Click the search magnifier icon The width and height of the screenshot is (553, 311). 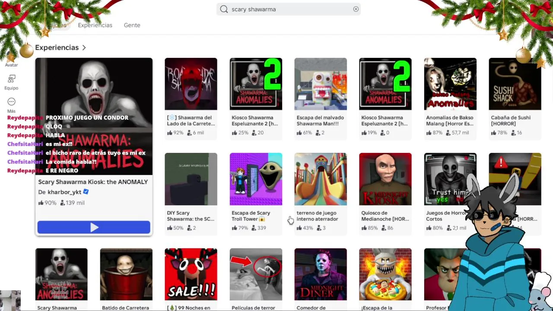pos(224,9)
